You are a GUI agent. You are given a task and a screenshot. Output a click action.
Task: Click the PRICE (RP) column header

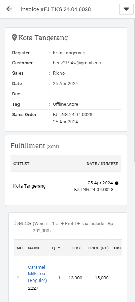tap(98, 248)
